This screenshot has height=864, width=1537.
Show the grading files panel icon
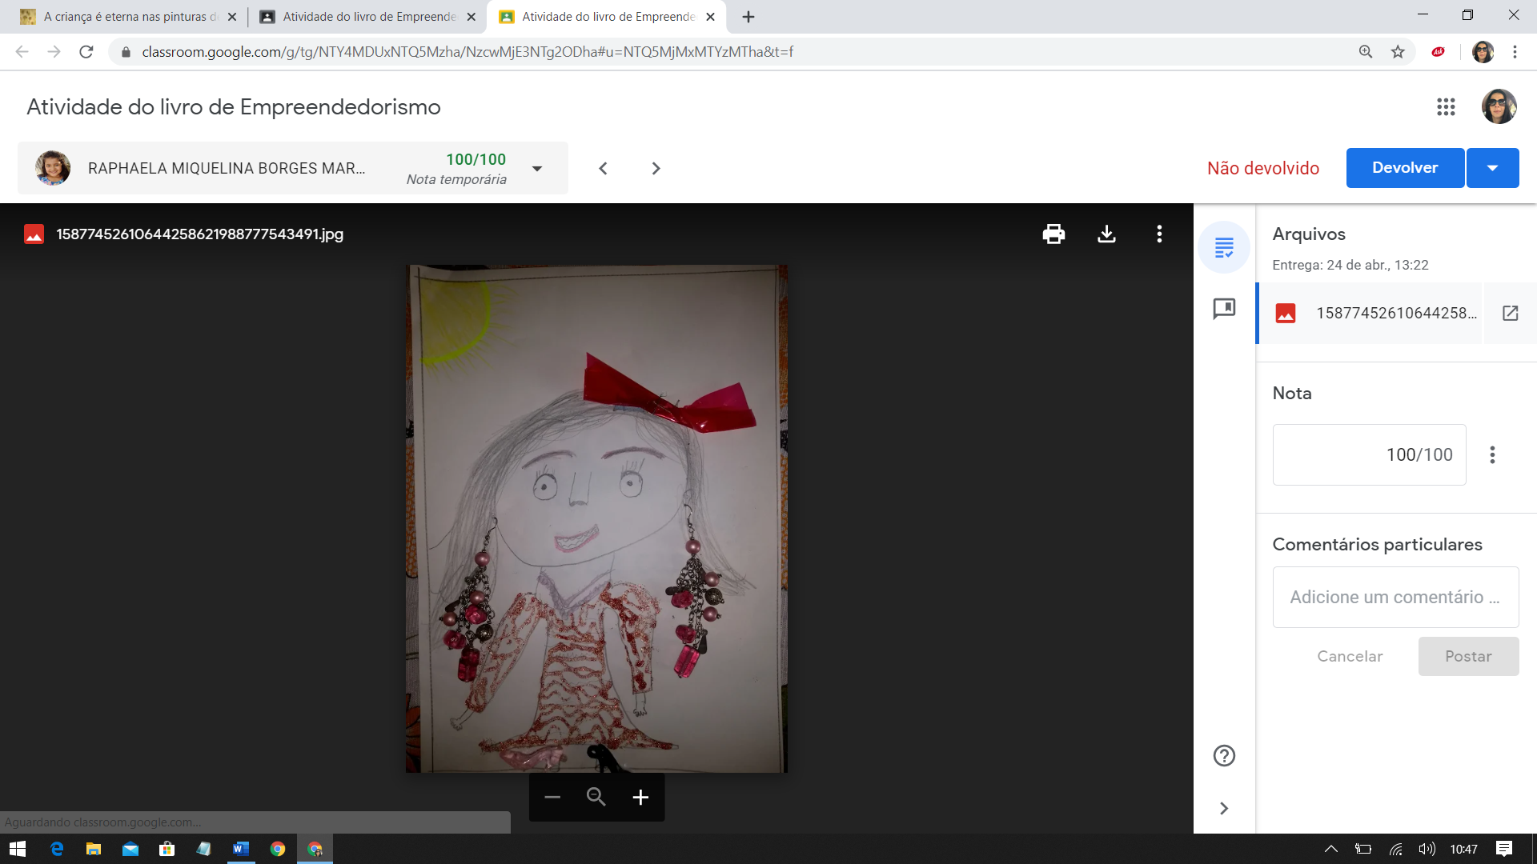click(1224, 247)
